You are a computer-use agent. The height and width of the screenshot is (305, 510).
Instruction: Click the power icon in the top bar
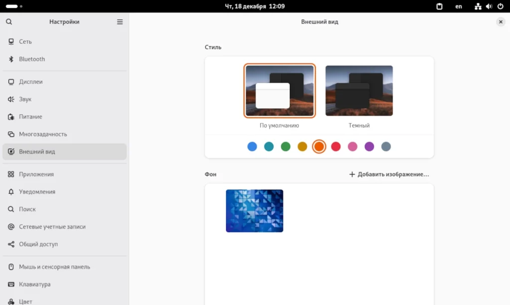click(500, 6)
